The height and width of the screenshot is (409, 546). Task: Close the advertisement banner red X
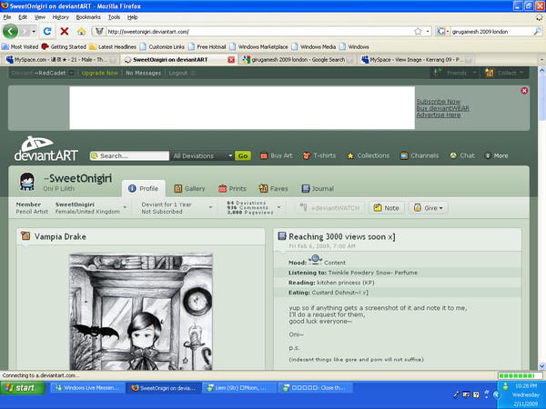[x=524, y=91]
